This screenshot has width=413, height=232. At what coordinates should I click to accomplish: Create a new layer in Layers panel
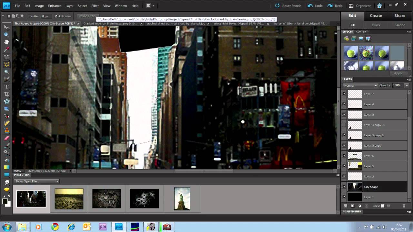pyautogui.click(x=346, y=206)
